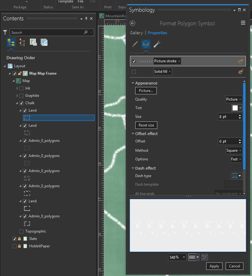
Task: Enable the HobbitPaper layer checkbox
Action: point(14,246)
